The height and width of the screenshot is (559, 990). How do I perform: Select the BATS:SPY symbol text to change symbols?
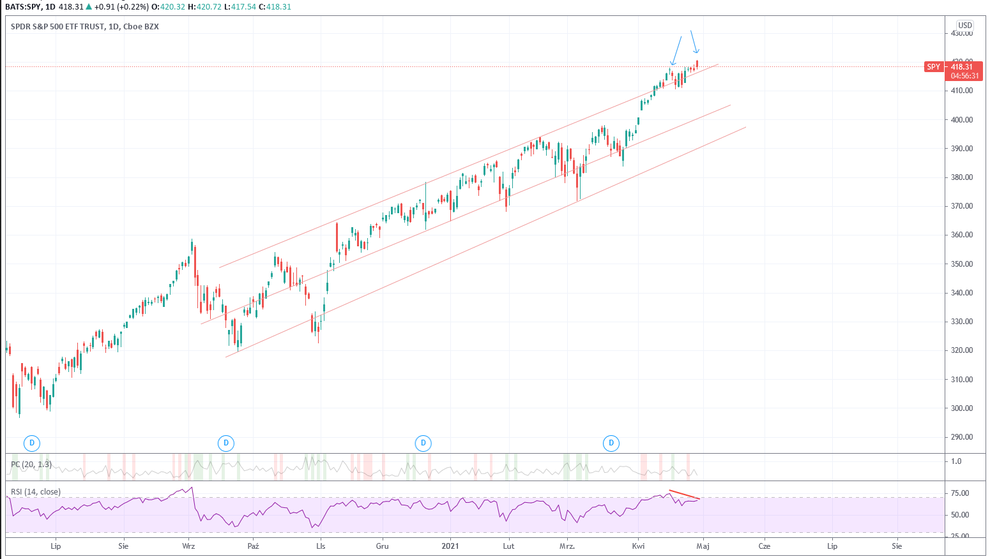click(x=24, y=5)
